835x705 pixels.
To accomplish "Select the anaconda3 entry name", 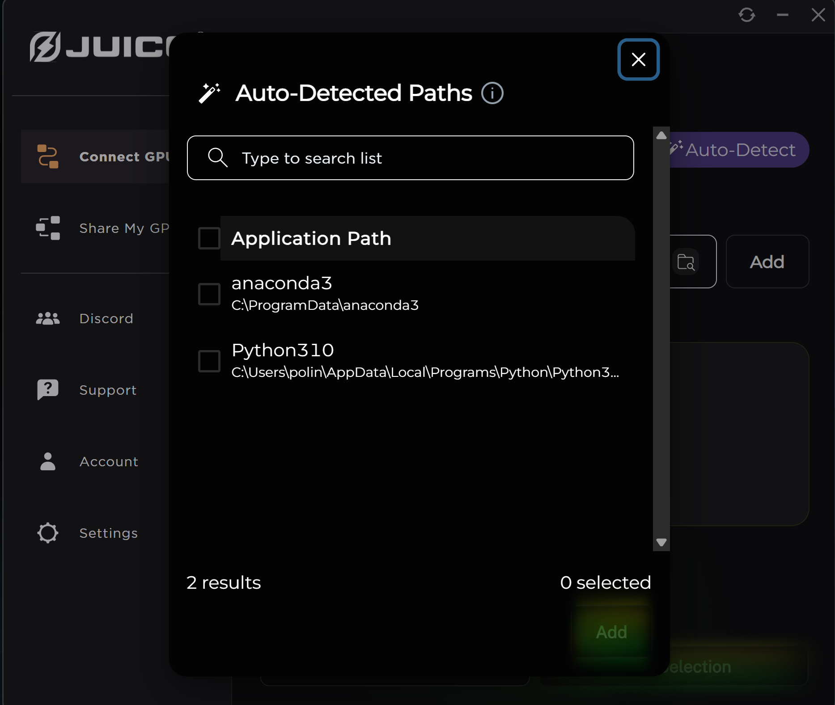I will tap(282, 283).
